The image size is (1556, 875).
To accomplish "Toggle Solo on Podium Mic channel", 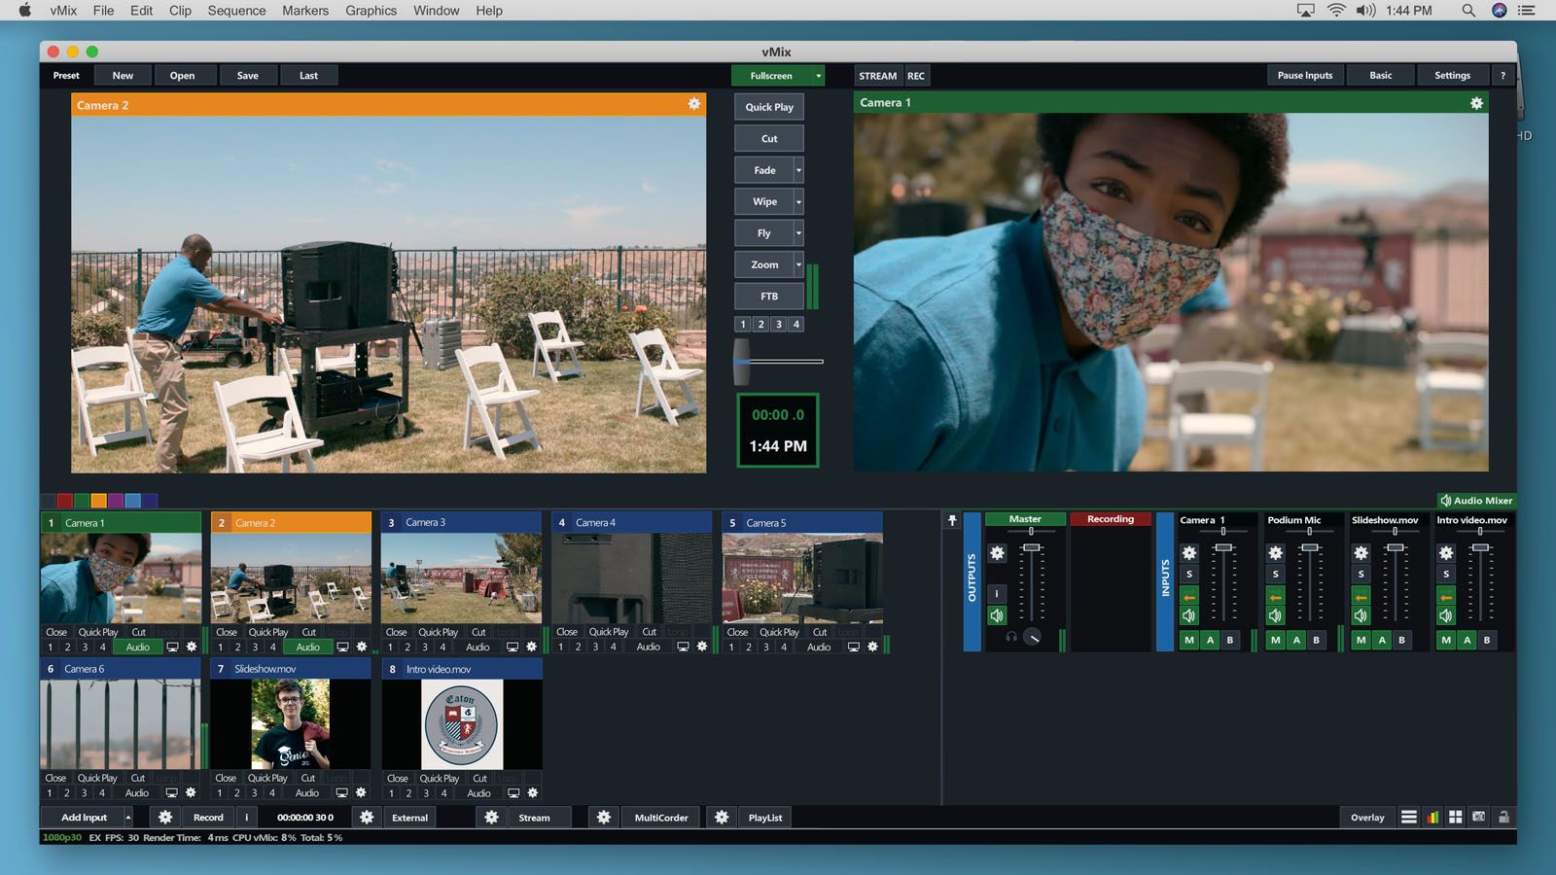I will click(x=1275, y=575).
